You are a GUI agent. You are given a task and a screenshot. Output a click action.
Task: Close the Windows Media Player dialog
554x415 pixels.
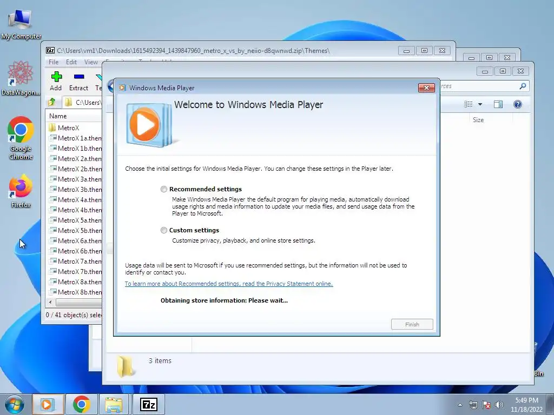click(x=426, y=88)
